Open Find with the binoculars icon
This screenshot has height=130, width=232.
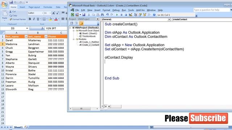pos(102,15)
